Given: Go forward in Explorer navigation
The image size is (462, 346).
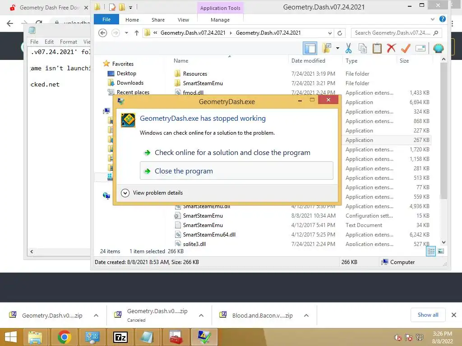Looking at the screenshot, I should tap(115, 32).
